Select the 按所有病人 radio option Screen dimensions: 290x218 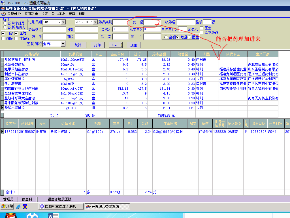coord(5,27)
